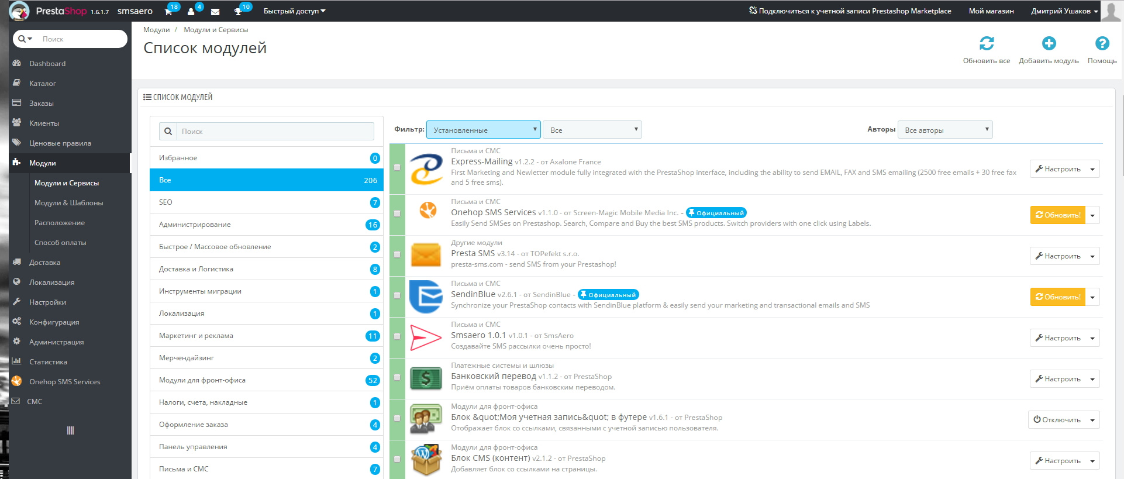This screenshot has height=479, width=1124.
Task: Select SEO category in module list
Action: click(x=267, y=202)
